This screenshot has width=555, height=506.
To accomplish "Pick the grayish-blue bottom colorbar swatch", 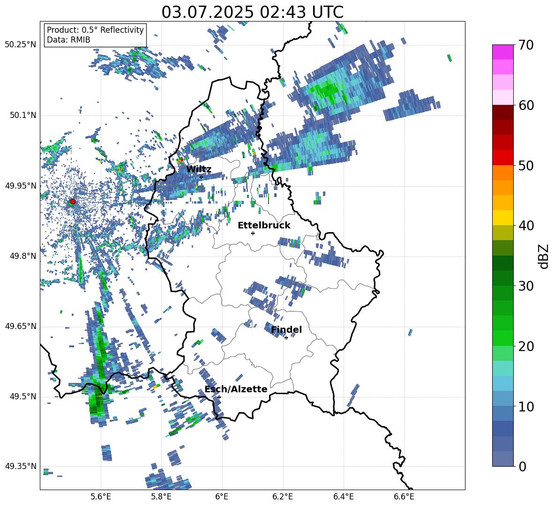I will (502, 459).
